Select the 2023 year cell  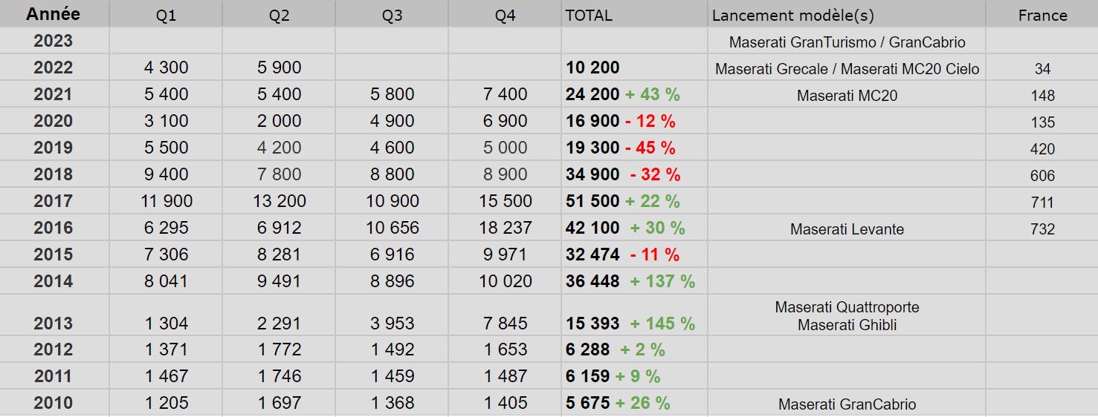click(x=54, y=41)
